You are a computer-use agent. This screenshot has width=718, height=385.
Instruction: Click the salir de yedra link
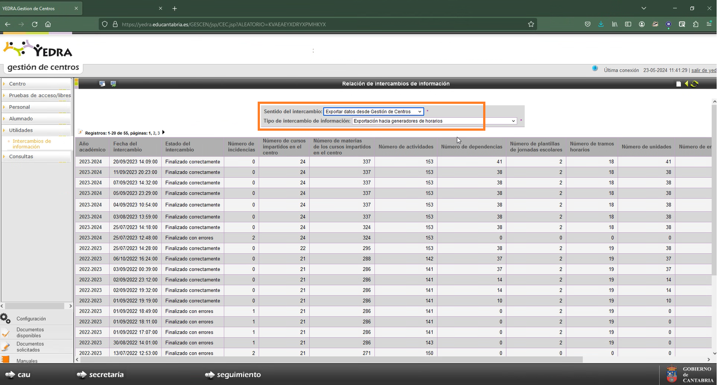click(705, 70)
